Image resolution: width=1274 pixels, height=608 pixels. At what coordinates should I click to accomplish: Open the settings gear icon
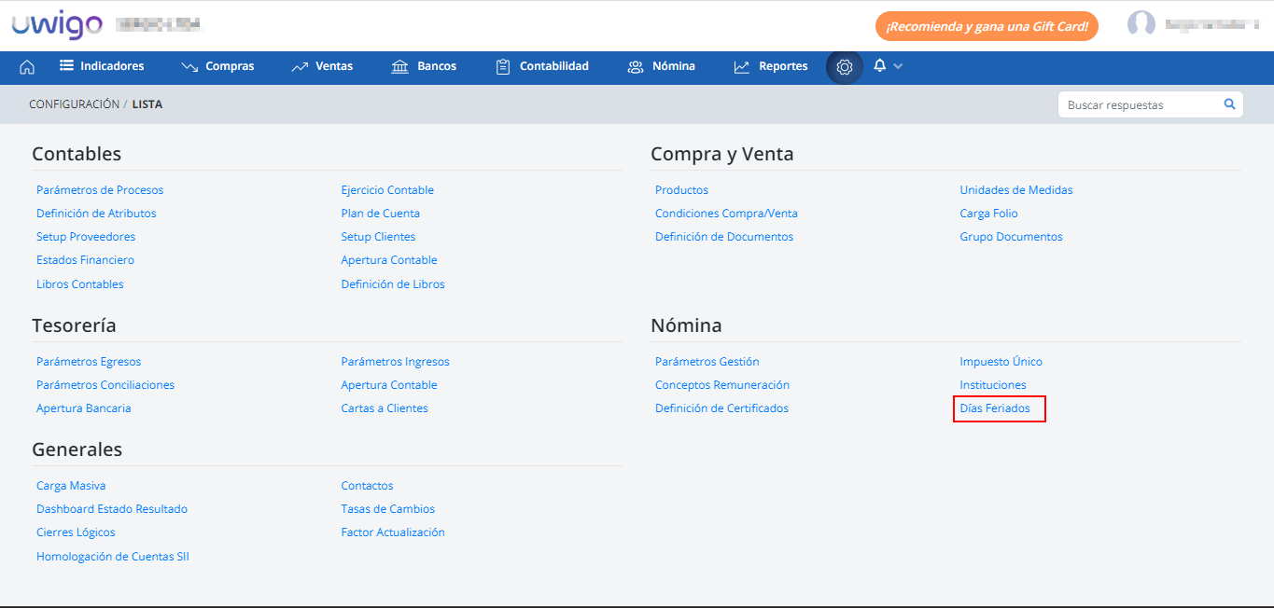(x=845, y=66)
